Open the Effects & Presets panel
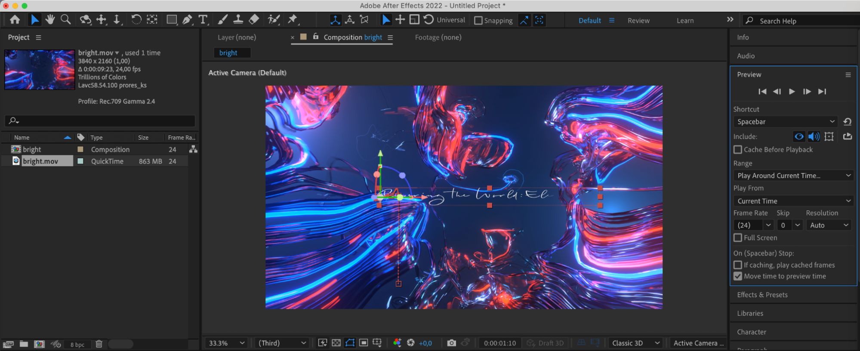This screenshot has height=351, width=860. coord(762,295)
